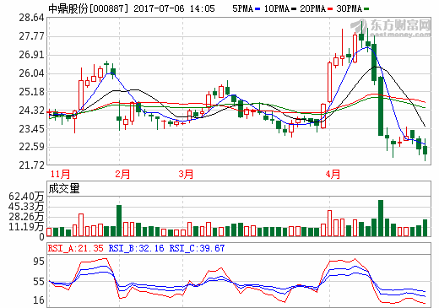Click the longest green candlestick after the April peak
The height and width of the screenshot is (308, 439).
381,106
